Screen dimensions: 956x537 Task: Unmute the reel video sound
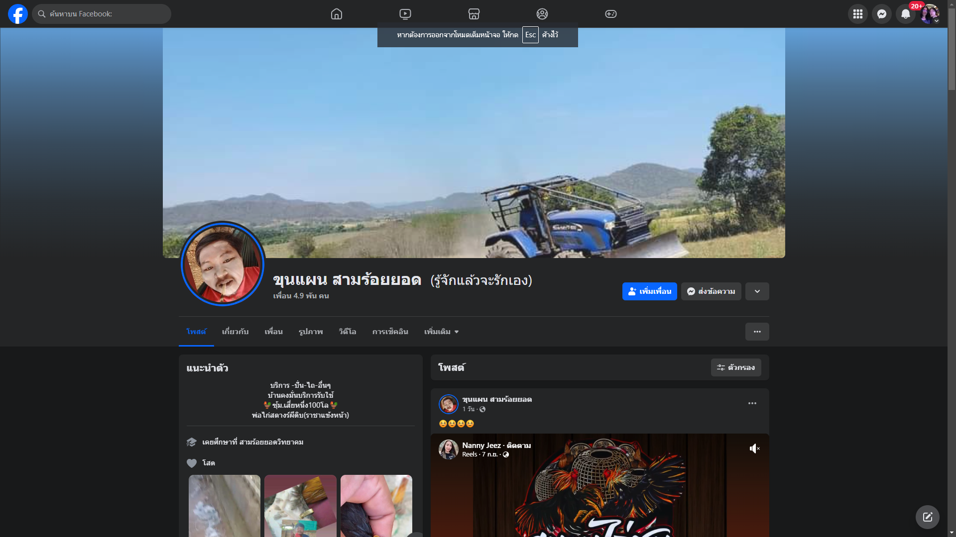click(754, 448)
